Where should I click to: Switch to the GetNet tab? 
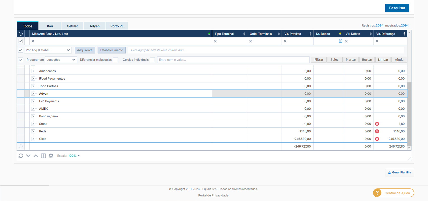click(72, 26)
